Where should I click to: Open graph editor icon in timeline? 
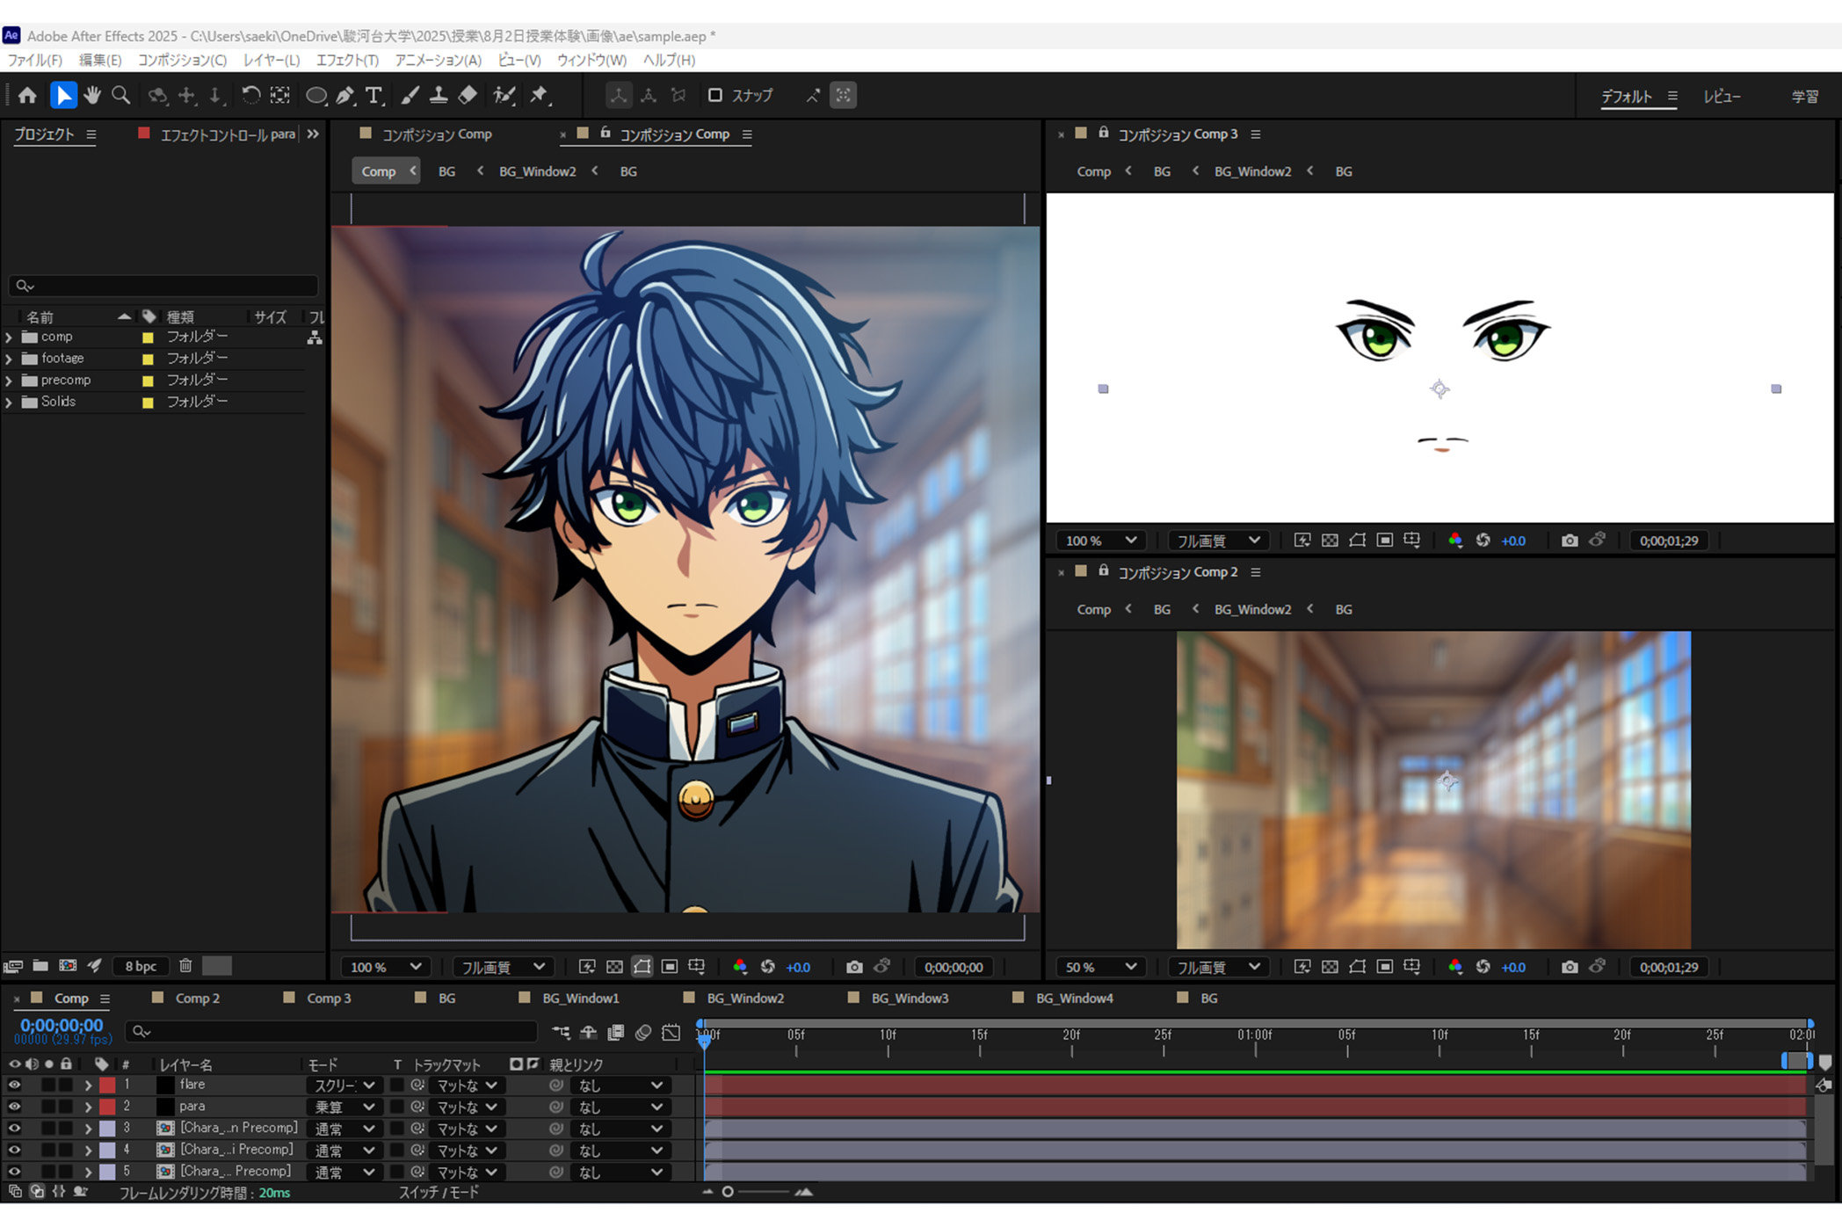[671, 1032]
